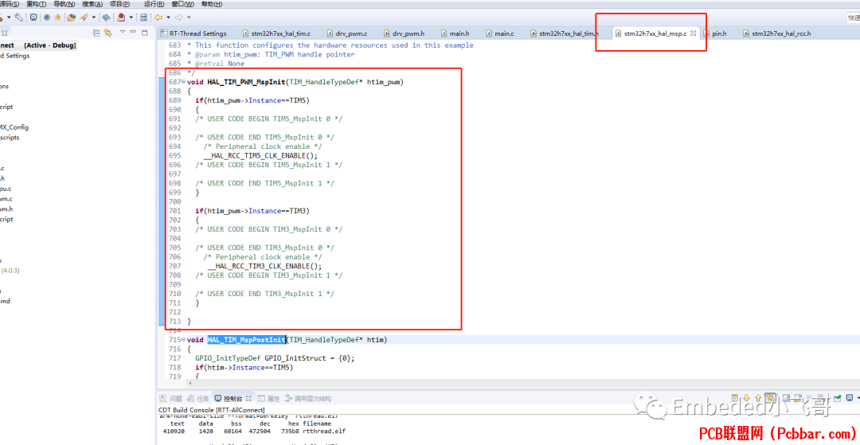Open the 问题 tab in bottom panel
This screenshot has height=445, width=860.
tap(170, 398)
